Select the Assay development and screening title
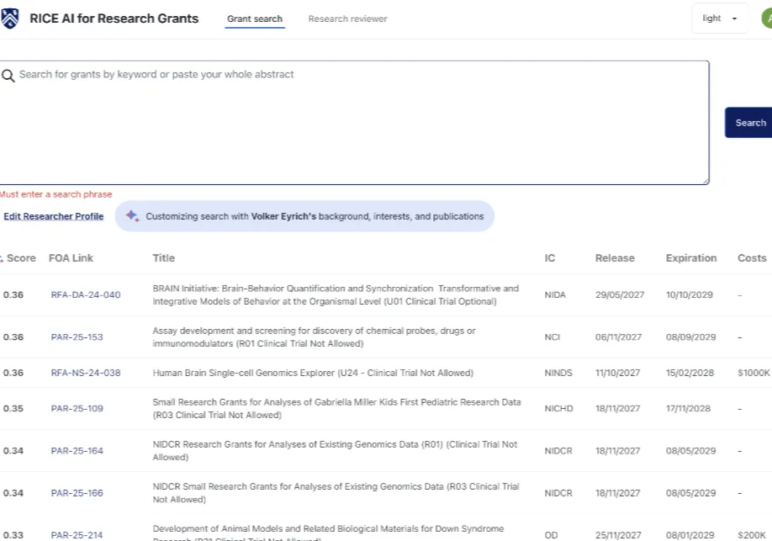The height and width of the screenshot is (541, 772). 315,337
